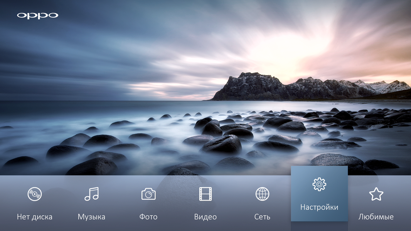Select the Фото menu label
411x231 pixels.
(148, 217)
